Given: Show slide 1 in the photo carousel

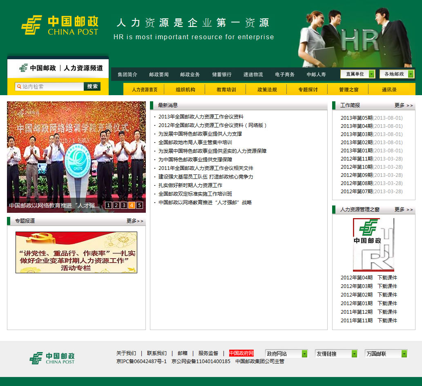Looking at the screenshot, I should tap(108, 205).
